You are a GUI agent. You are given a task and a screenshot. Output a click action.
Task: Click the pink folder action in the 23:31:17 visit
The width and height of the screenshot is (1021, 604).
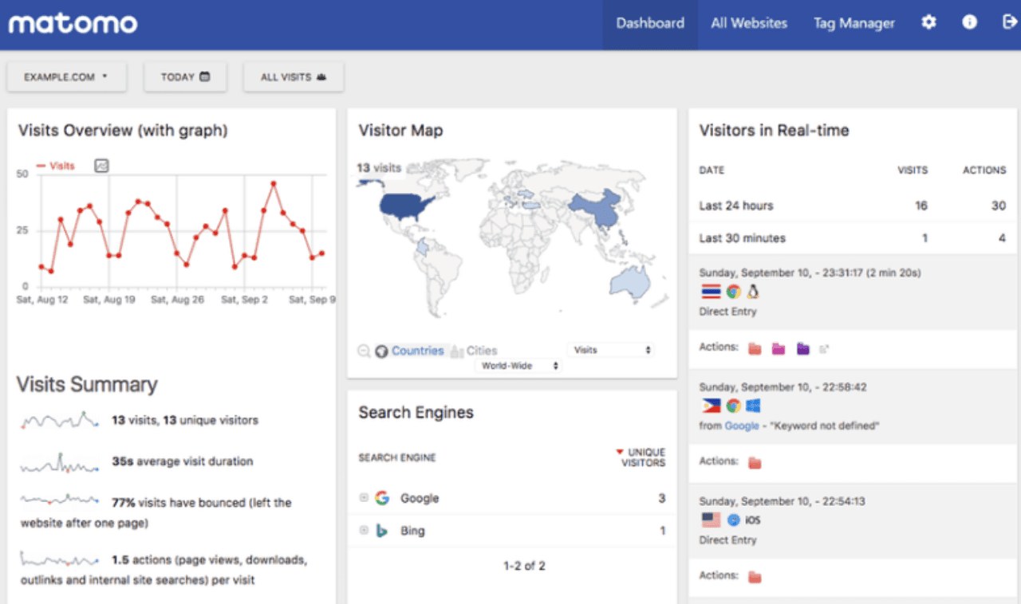point(779,348)
